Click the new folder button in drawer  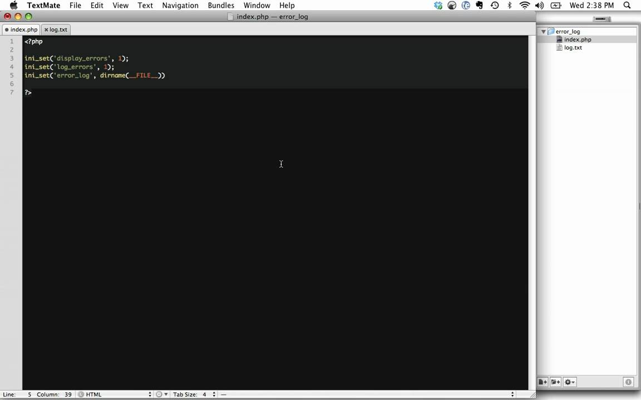tap(555, 382)
